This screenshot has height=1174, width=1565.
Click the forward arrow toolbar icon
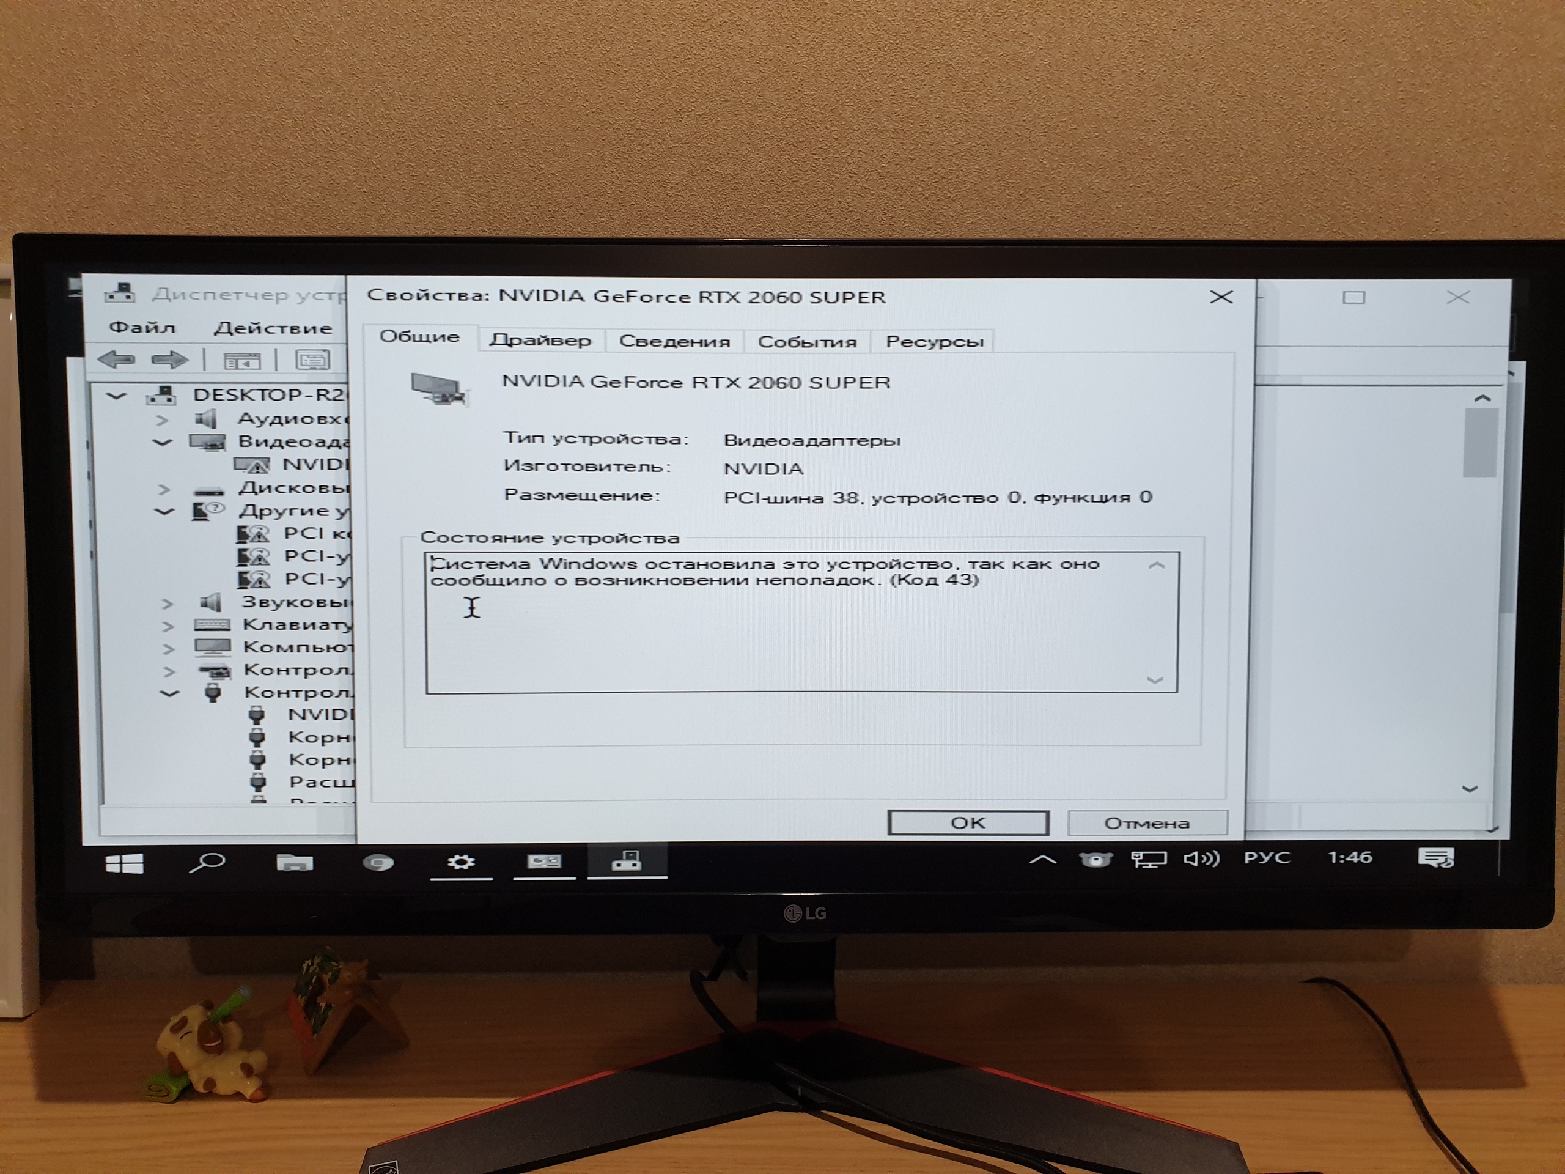(x=170, y=360)
